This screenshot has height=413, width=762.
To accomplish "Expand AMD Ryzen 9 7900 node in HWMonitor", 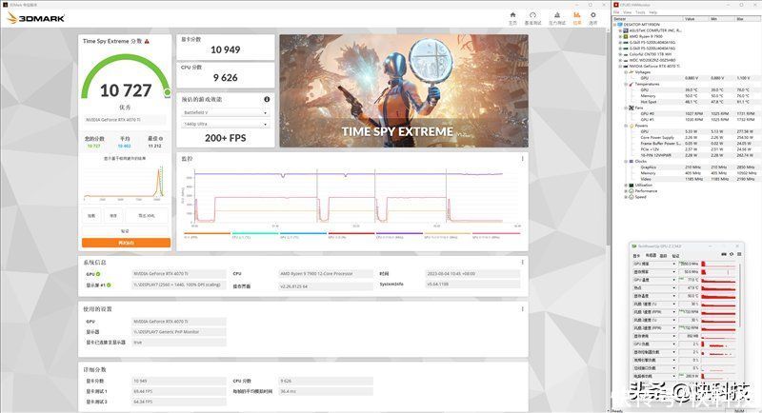I will (x=620, y=36).
